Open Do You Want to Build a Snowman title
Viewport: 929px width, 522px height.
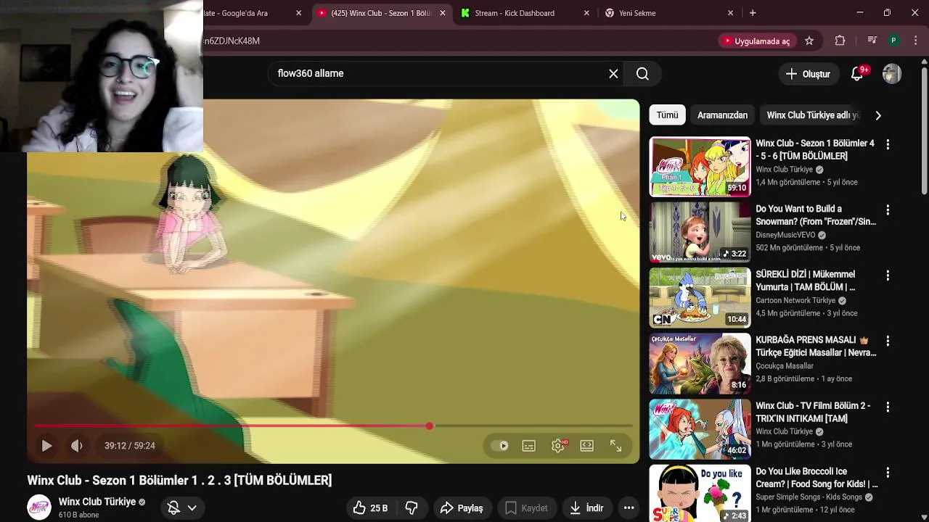(x=816, y=215)
